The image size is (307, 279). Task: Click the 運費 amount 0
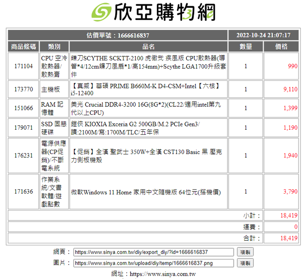[295, 227]
